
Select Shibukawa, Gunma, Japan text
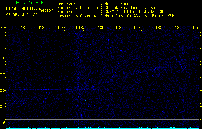[130, 8]
